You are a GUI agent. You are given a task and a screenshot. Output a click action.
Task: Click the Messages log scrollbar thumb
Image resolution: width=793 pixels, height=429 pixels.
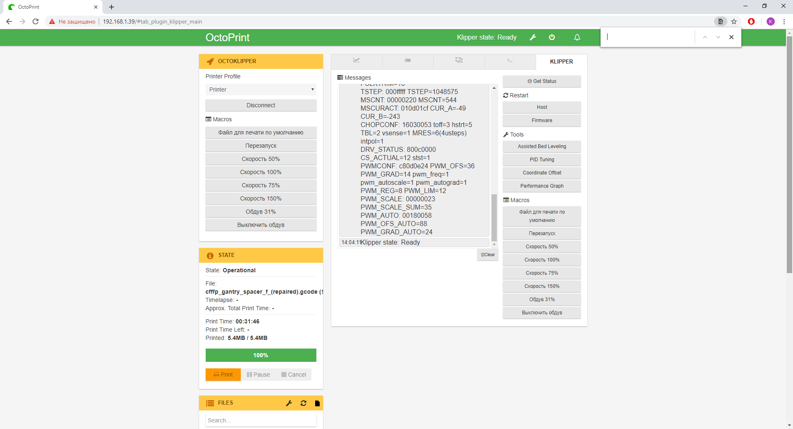click(x=494, y=217)
